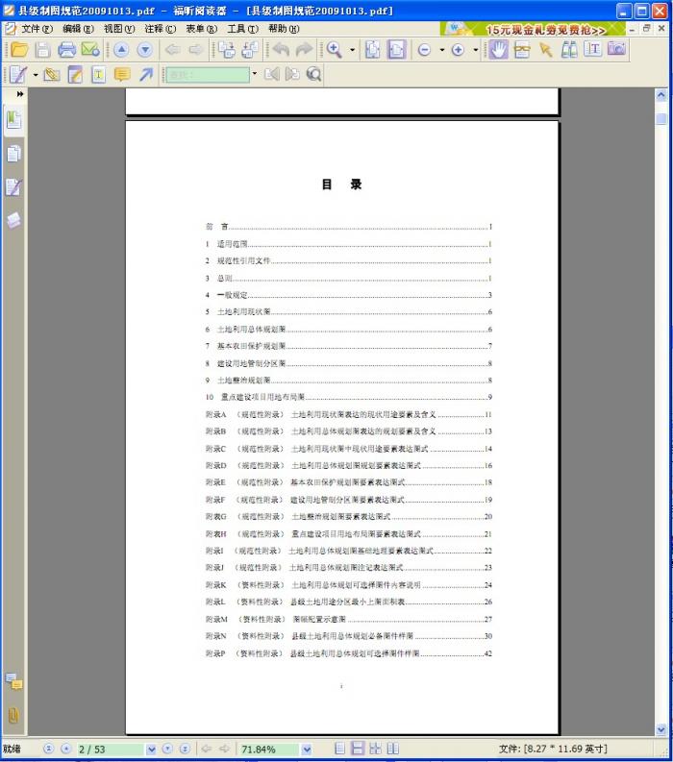The height and width of the screenshot is (762, 673).
Task: Expand the left navigation panel arrows
Action: pyautogui.click(x=19, y=94)
